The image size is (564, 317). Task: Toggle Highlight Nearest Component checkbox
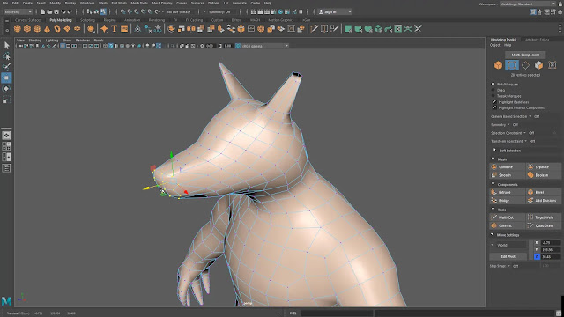pyautogui.click(x=494, y=107)
